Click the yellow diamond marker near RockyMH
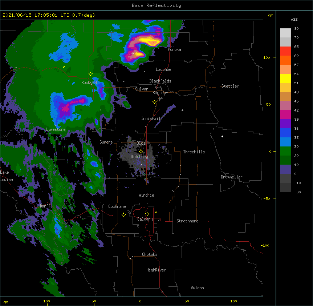The image size is (313, 306). click(x=90, y=74)
